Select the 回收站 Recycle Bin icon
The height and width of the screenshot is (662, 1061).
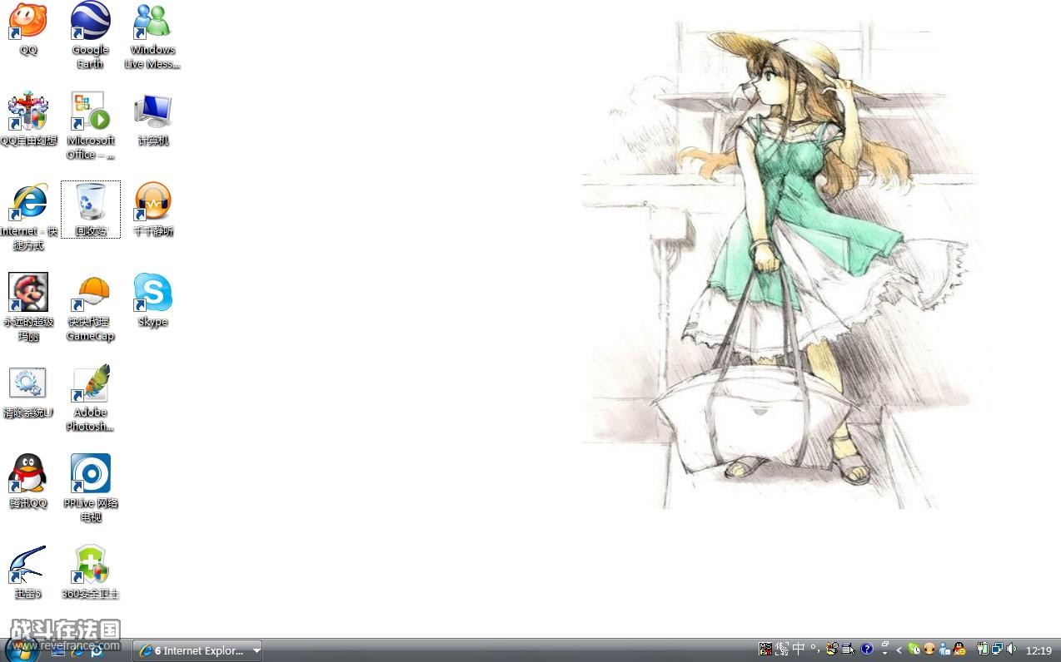90,210
